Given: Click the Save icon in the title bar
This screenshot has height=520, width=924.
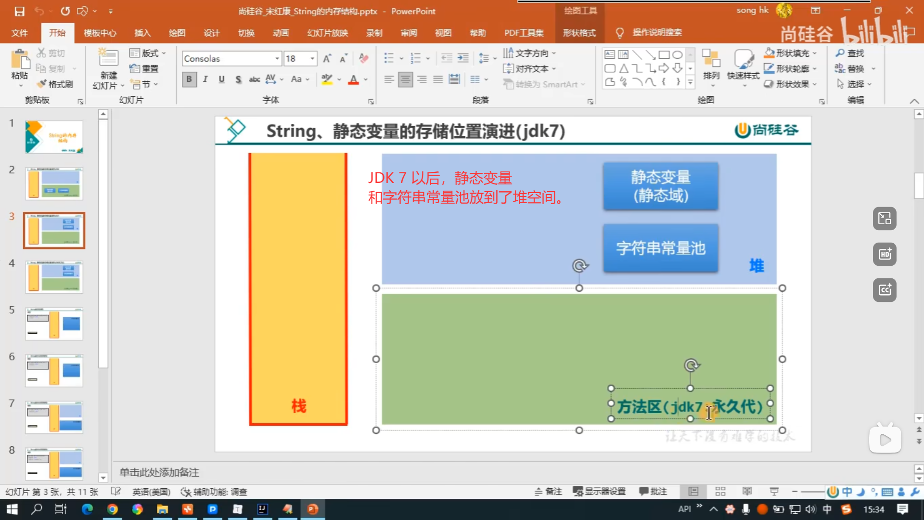Looking at the screenshot, I should pos(19,11).
